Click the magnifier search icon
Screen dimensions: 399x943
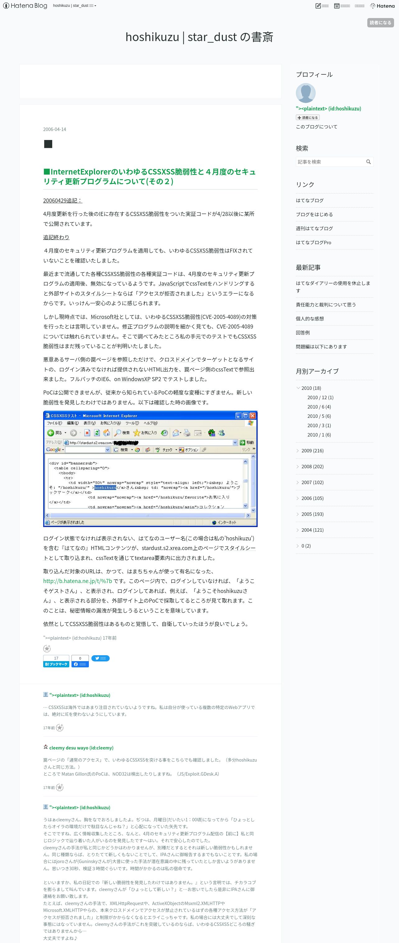tap(368, 162)
